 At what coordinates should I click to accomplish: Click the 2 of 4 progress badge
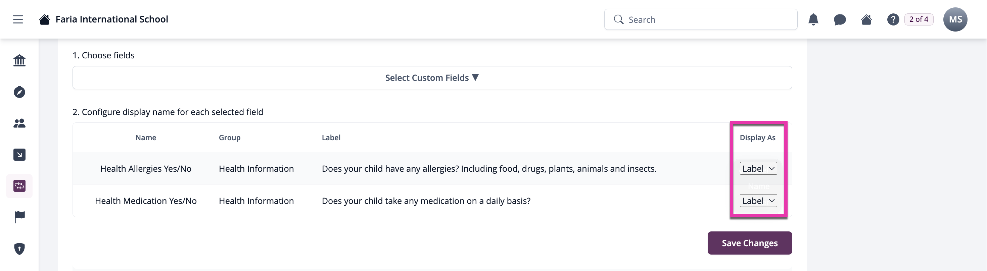tap(919, 19)
